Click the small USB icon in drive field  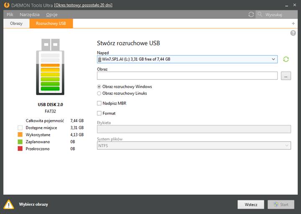99,59
